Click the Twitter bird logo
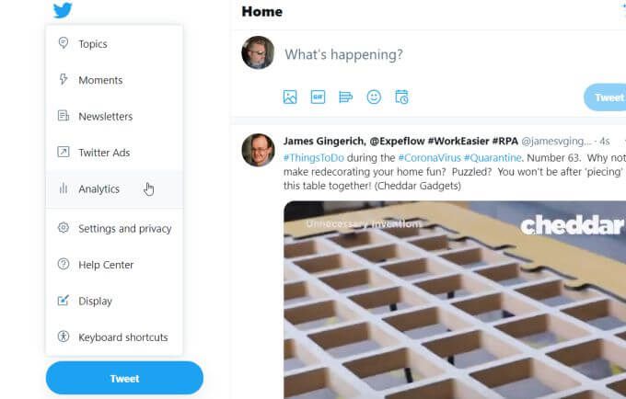 (x=63, y=10)
